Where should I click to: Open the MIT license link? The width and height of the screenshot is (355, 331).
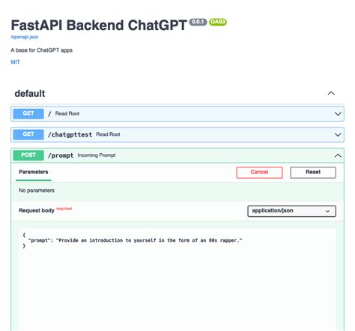(x=15, y=62)
